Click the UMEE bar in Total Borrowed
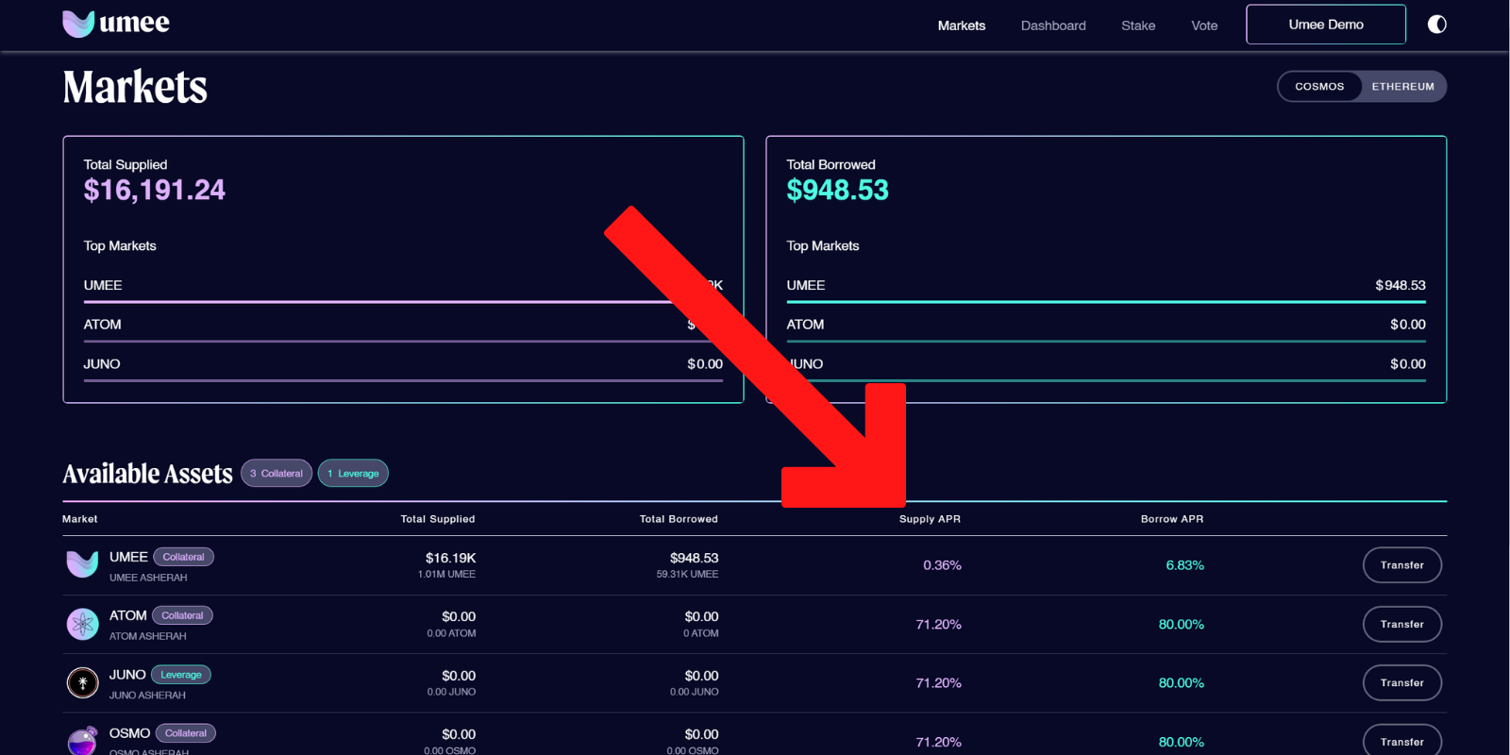The width and height of the screenshot is (1510, 755). 1105,301
